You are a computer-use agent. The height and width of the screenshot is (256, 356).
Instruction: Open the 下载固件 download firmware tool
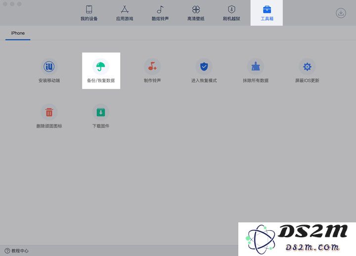(101, 117)
